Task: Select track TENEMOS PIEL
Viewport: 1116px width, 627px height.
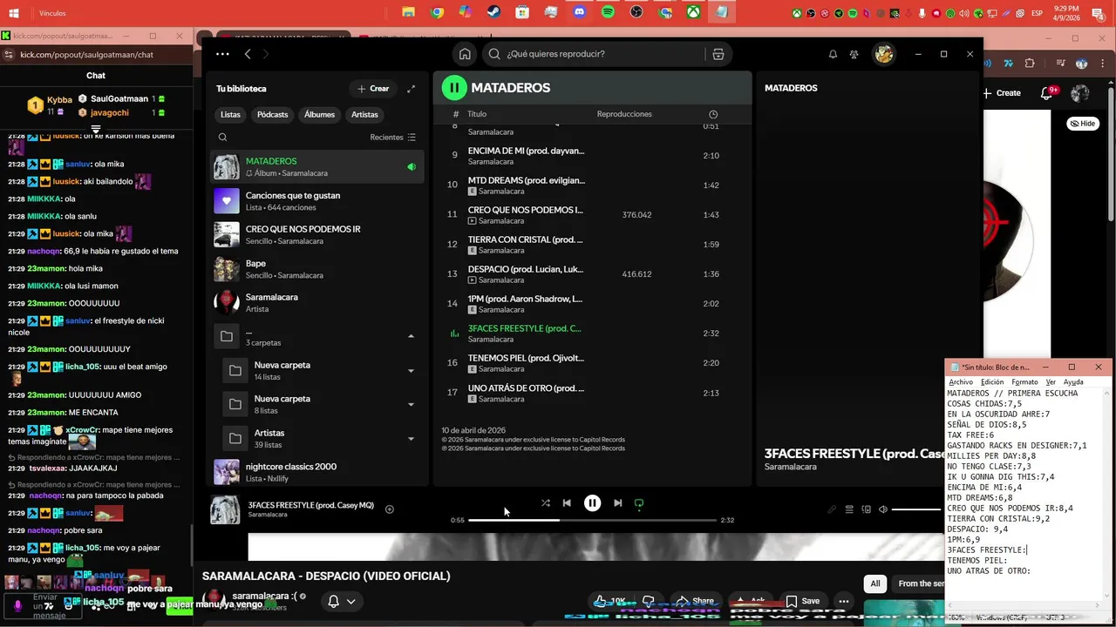Action: click(592, 363)
